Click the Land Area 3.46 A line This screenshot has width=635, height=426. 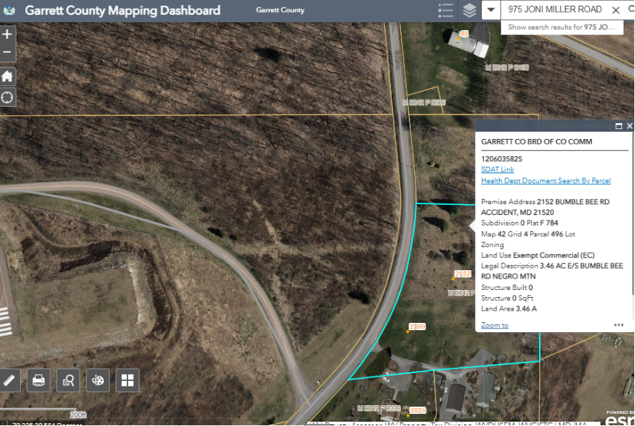(509, 309)
